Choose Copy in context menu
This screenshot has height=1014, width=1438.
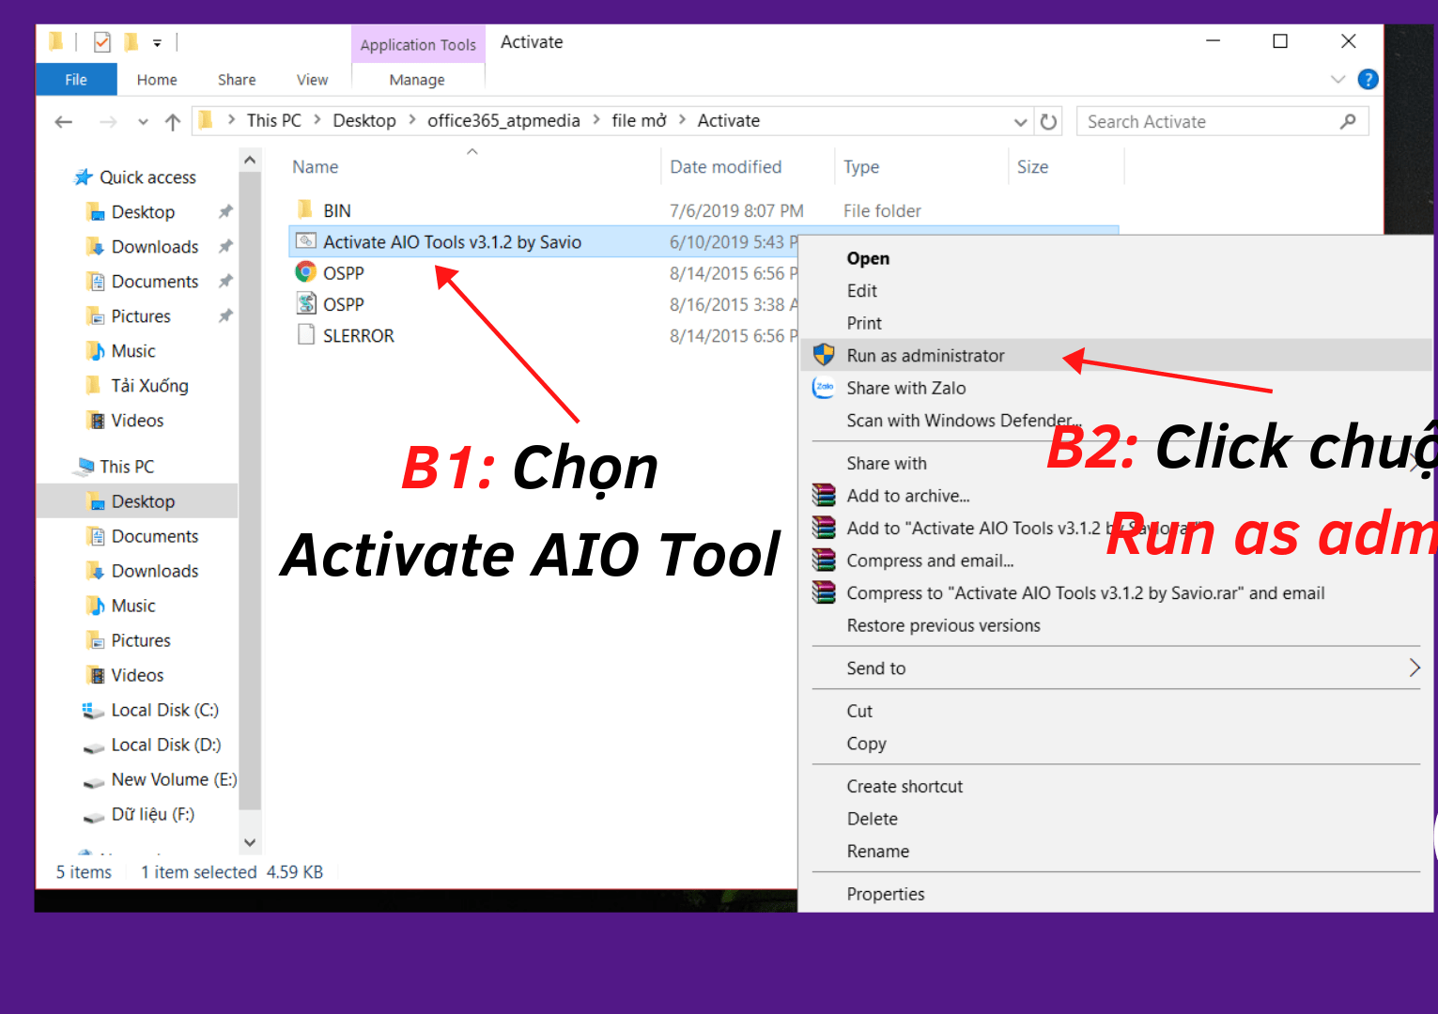(866, 744)
